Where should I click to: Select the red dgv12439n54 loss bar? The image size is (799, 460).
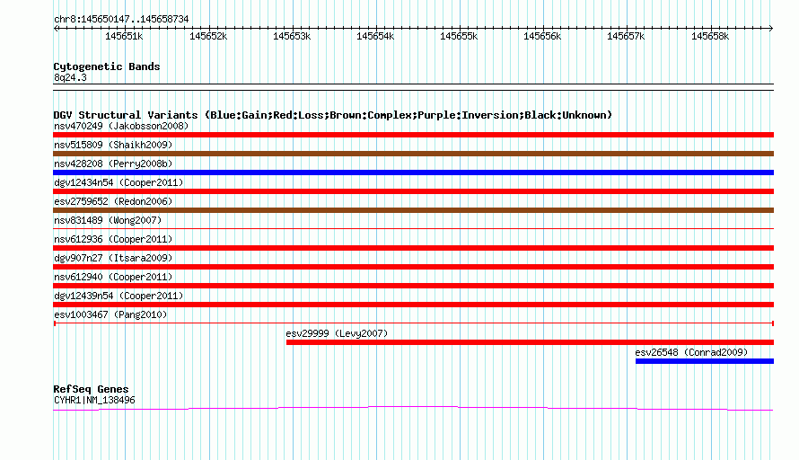413,305
